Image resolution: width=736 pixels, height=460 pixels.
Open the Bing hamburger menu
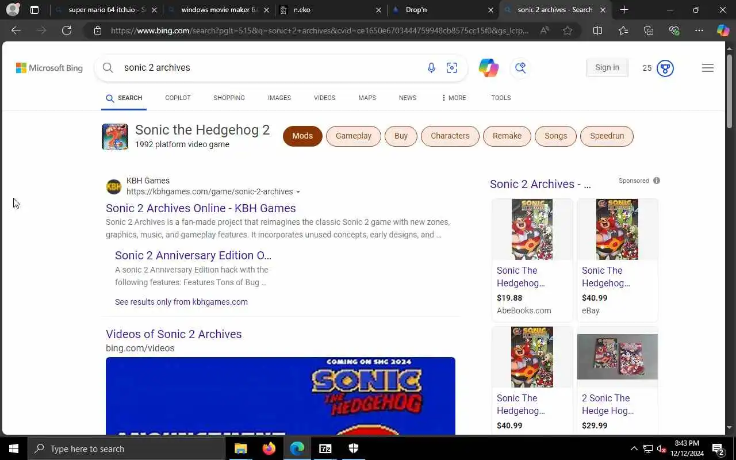(708, 68)
